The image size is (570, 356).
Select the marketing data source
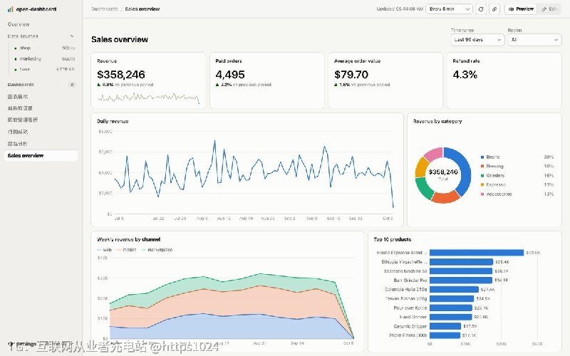[44, 58]
